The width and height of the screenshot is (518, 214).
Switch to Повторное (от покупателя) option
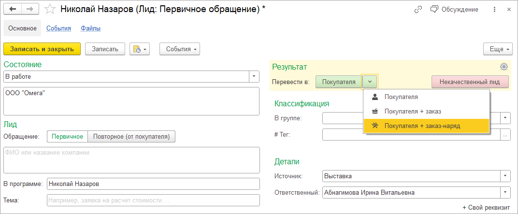131,137
